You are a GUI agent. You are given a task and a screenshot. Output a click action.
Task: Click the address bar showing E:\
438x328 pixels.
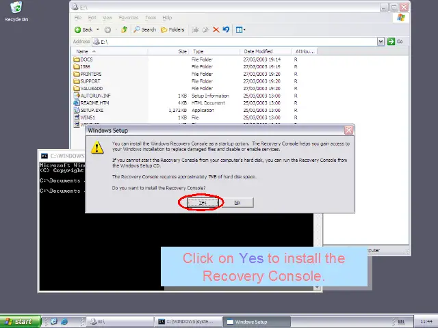coord(235,42)
